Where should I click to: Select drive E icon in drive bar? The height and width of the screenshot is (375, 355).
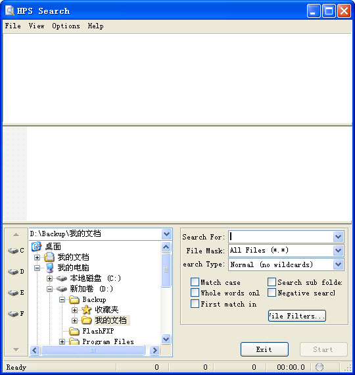13,293
